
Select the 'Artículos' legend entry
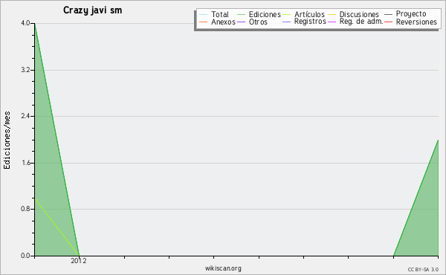click(x=309, y=15)
